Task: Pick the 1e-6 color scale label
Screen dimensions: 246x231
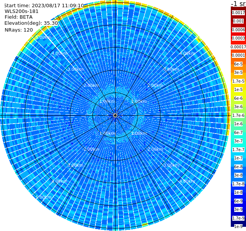Action: tap(238, 124)
